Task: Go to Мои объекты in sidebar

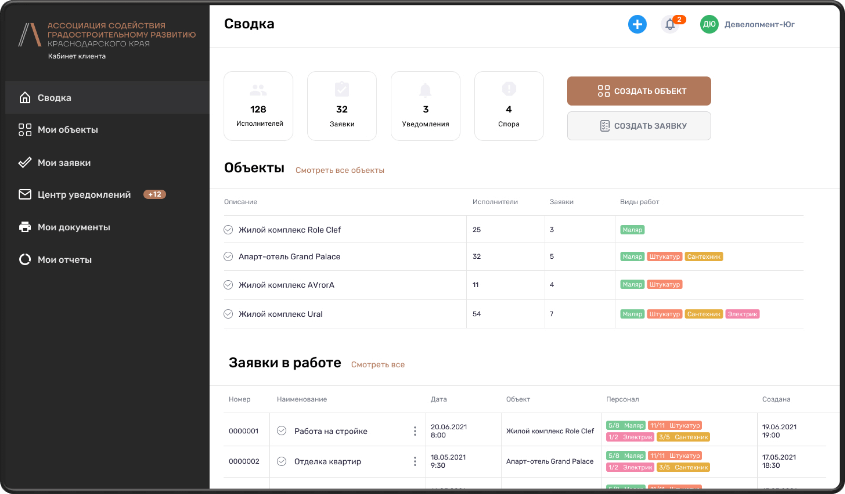Action: (68, 130)
